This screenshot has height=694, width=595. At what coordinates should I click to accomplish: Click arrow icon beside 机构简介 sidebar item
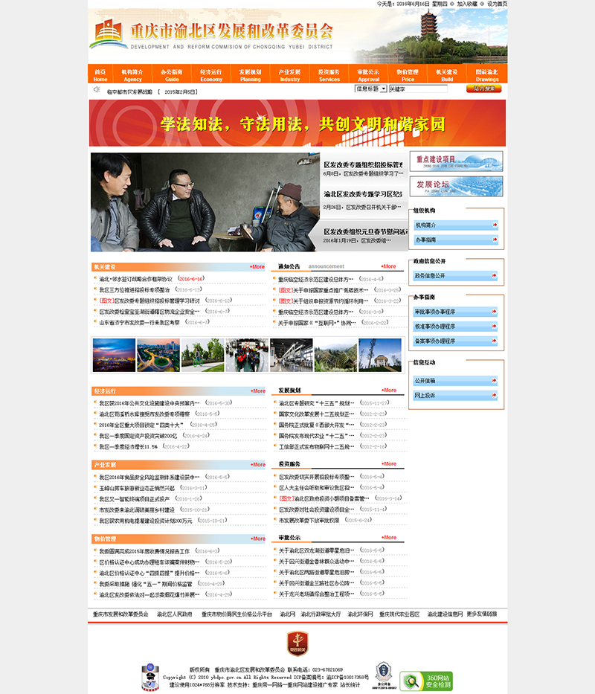pos(495,225)
